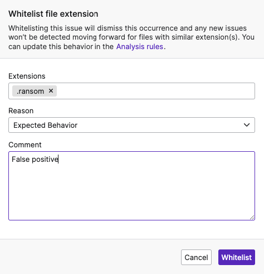Select the .ransom tag text
264x274 pixels.
[x=30, y=91]
